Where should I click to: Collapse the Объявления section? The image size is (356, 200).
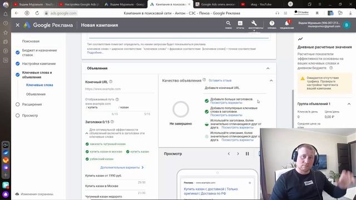[x=268, y=68]
